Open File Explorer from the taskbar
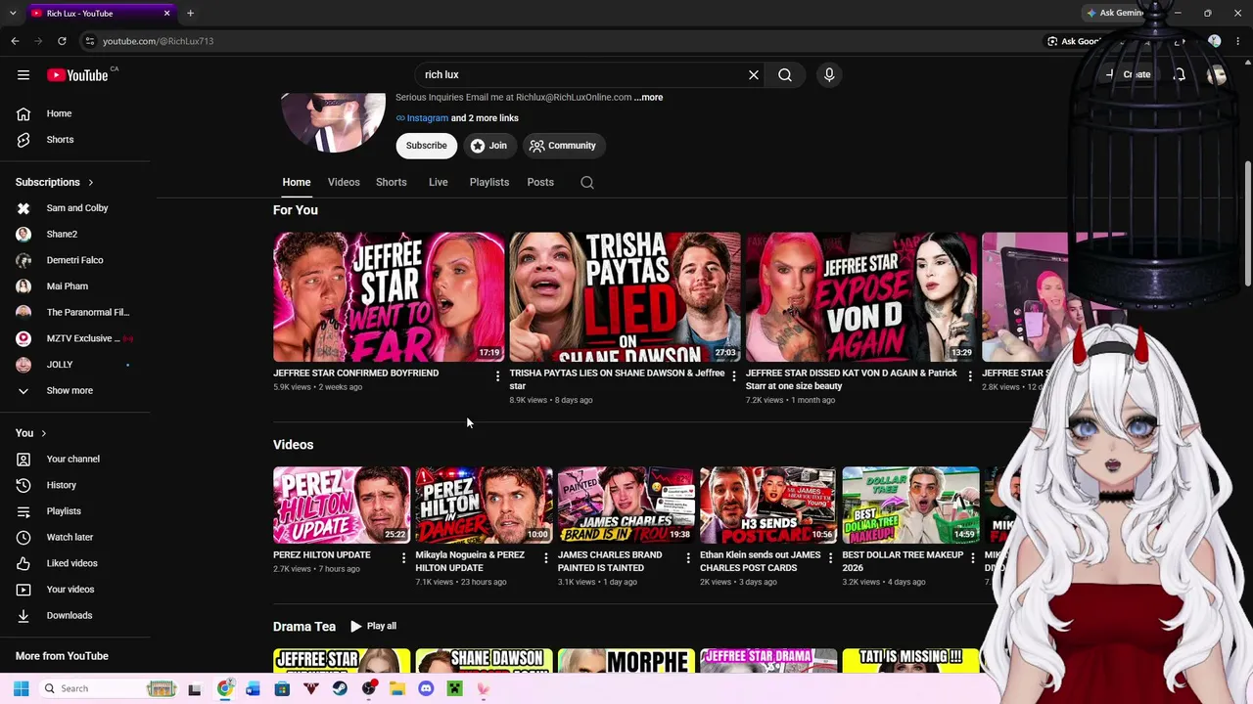 (397, 688)
